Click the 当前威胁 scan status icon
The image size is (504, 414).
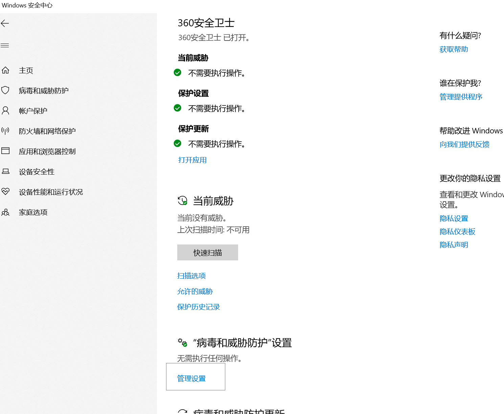tap(182, 201)
